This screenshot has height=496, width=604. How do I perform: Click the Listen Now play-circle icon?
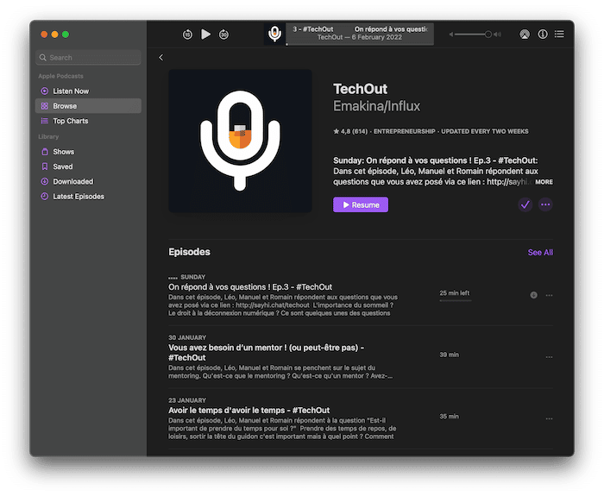[x=45, y=91]
